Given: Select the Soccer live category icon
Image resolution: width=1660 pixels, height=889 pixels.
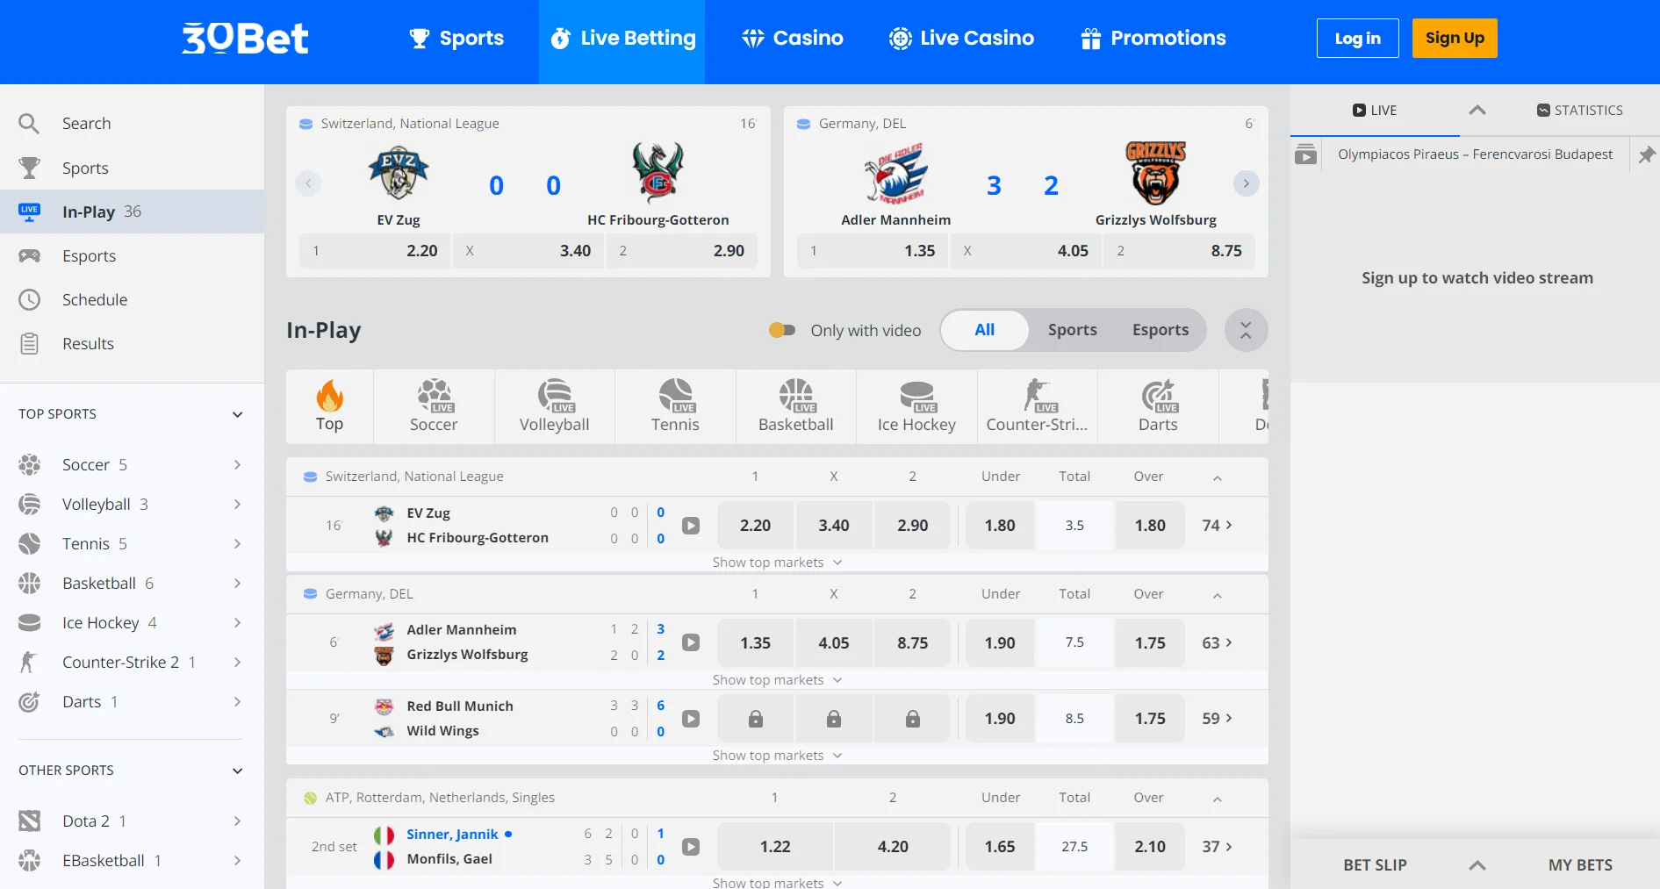Looking at the screenshot, I should [434, 406].
